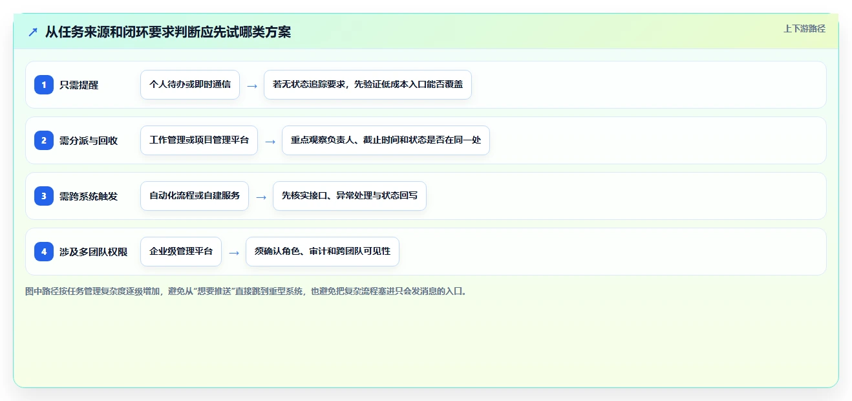This screenshot has width=852, height=401.
Task: Click the 重点观察负责人、截止时间 result chip
Action: (x=386, y=140)
